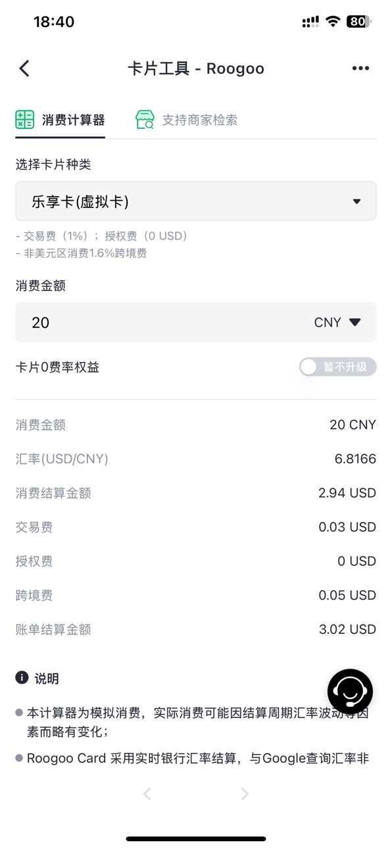Tap the 账单结算金额 3.02 USD row
Screen dimensions: 392x849
tap(196, 629)
